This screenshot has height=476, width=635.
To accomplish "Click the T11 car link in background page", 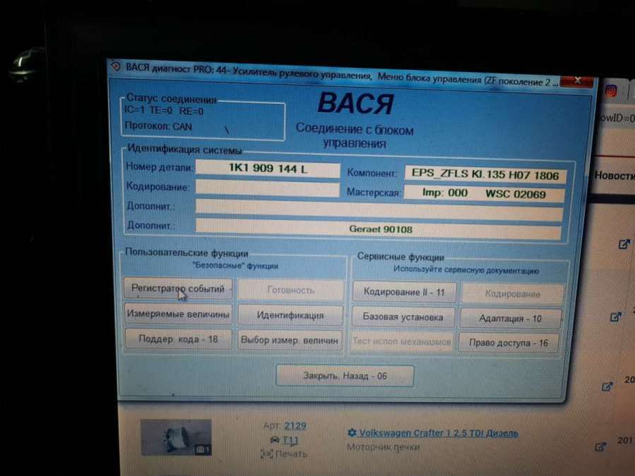I will tap(290, 440).
